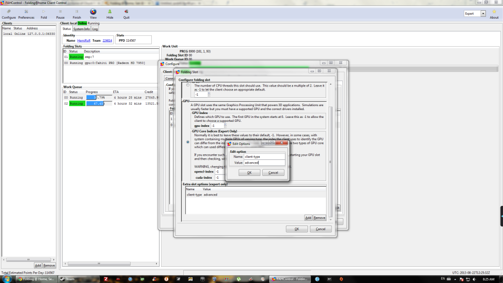Screen dimensions: 503x283
Task: Click the volume tray icon
Action: point(474,279)
